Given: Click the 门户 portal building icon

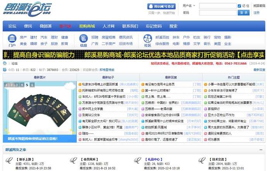Looking at the screenshot, I should point(12,38).
